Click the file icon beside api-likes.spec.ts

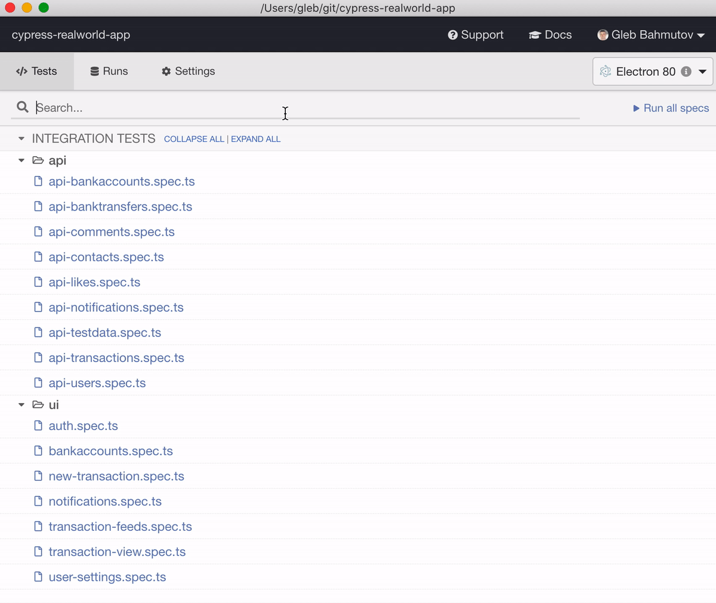(x=38, y=282)
